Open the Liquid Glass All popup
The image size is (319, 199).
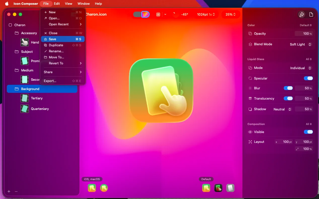pos(309,59)
